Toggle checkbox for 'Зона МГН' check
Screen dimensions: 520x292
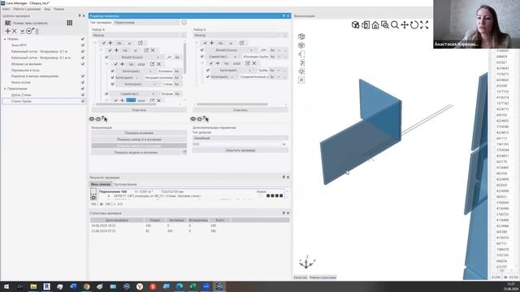tap(83, 45)
